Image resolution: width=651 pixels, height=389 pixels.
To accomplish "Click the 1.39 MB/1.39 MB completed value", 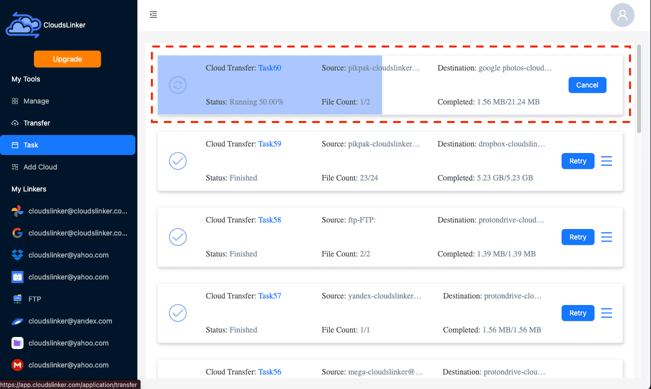I will pos(506,254).
